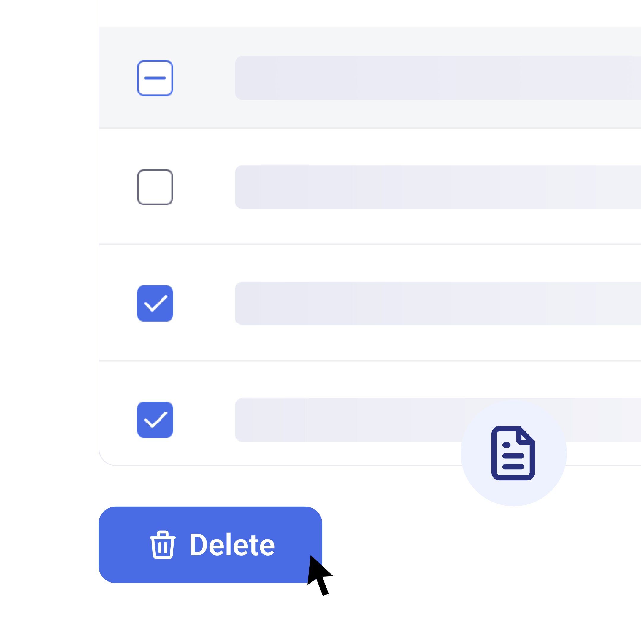Viewport: 641px width, 641px height.
Task: Click the checkmark in the bottom row checkbox
Action: click(x=155, y=420)
